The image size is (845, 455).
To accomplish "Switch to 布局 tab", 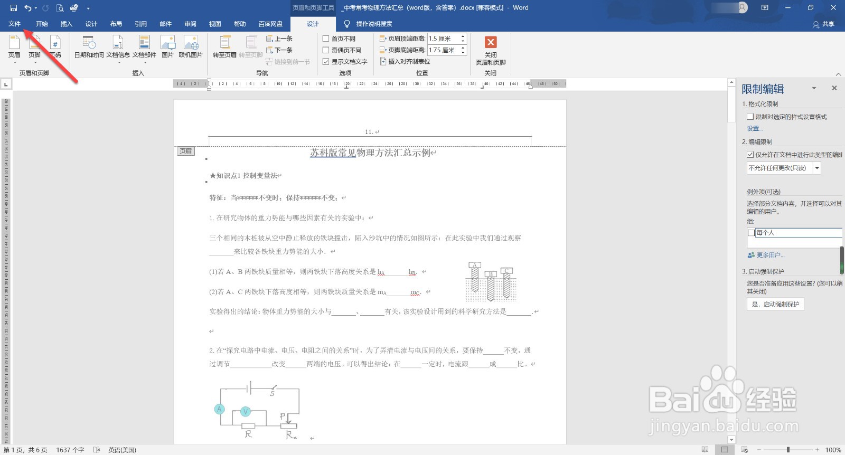I will (x=116, y=24).
